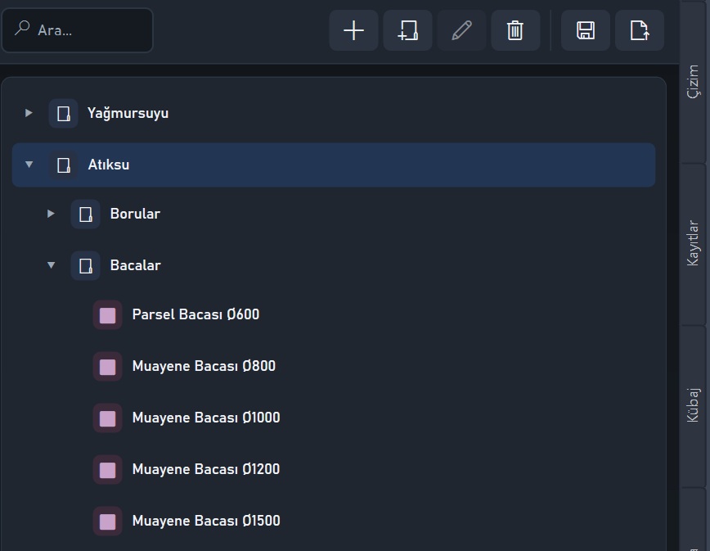Click the Bacalar group icon
The width and height of the screenshot is (710, 551).
pos(86,265)
